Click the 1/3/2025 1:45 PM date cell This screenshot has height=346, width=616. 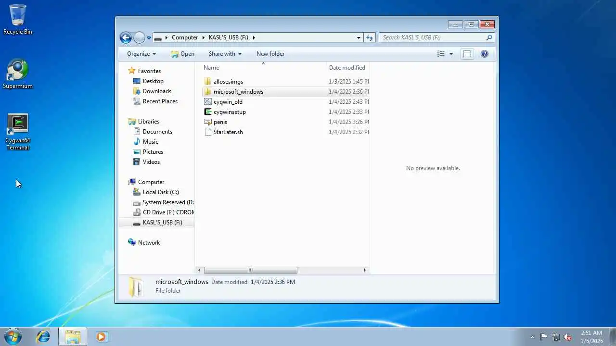(349, 82)
